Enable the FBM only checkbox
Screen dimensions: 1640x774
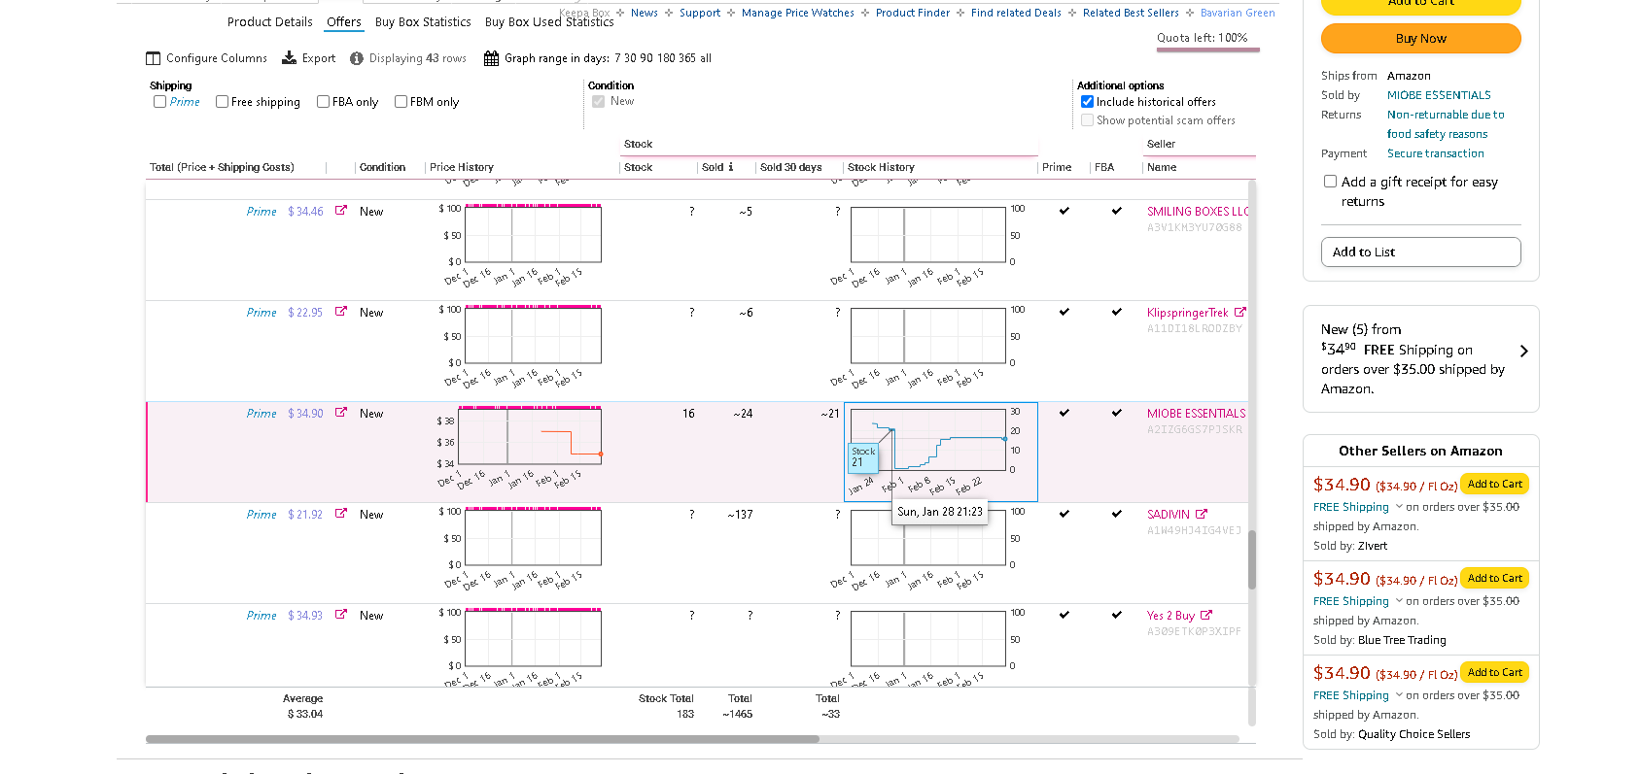[401, 101]
